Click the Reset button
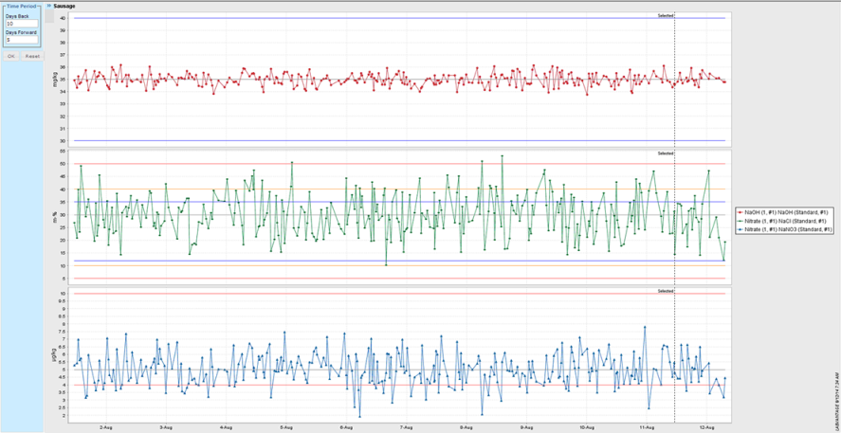 [32, 56]
